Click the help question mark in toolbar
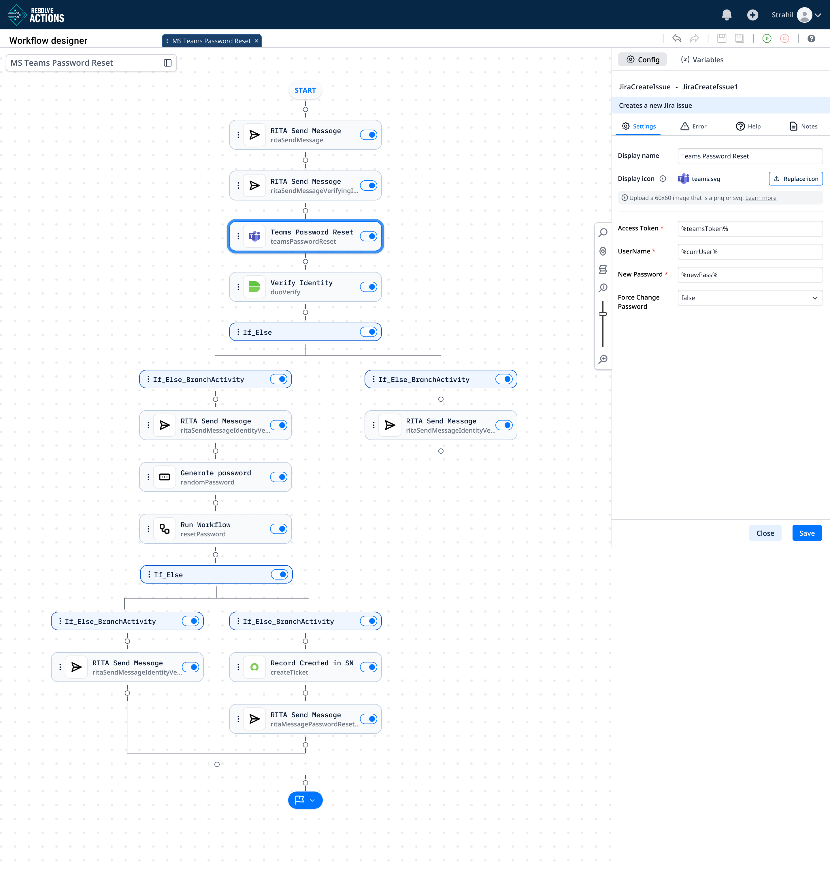Image resolution: width=830 pixels, height=871 pixels. tap(811, 39)
